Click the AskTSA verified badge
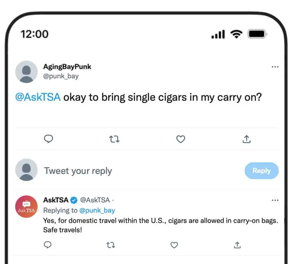This screenshot has height=264, width=290. [x=74, y=200]
